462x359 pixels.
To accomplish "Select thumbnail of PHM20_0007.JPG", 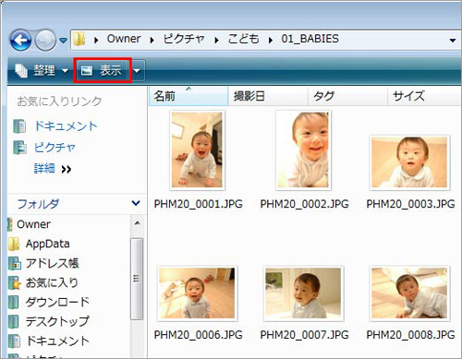I will (x=303, y=293).
